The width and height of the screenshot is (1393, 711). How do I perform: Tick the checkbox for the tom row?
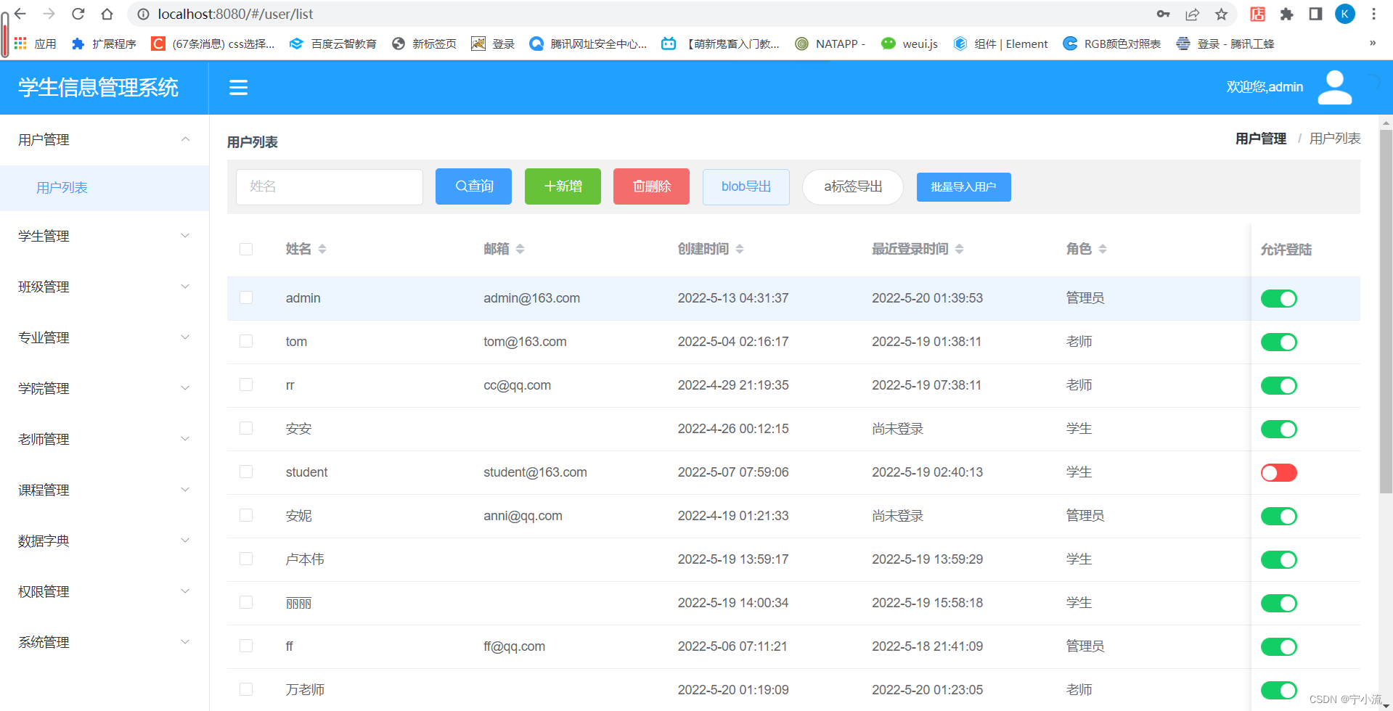click(x=246, y=341)
